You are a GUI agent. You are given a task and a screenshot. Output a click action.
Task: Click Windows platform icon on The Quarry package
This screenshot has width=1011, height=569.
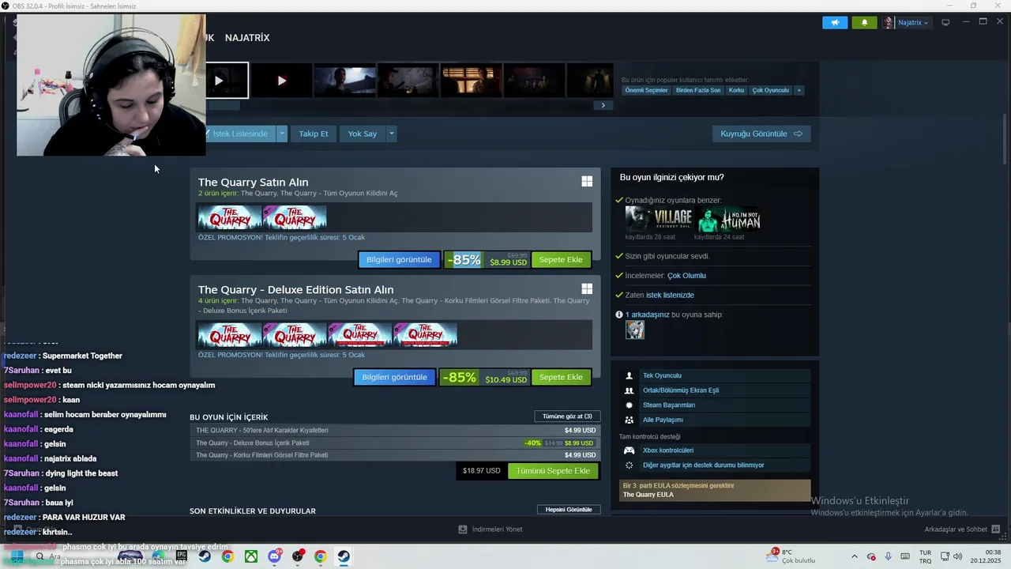click(587, 181)
